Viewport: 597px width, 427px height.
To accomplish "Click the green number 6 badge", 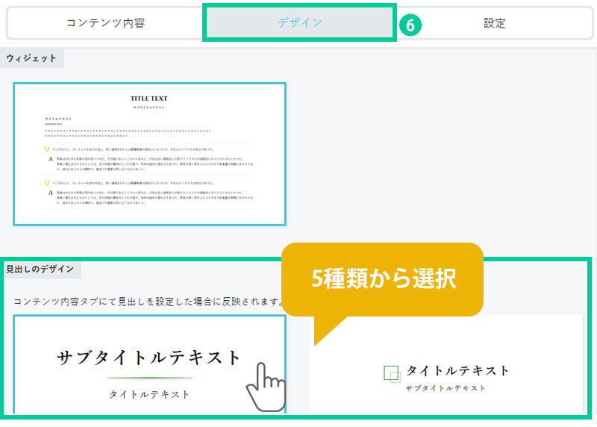I will point(410,24).
